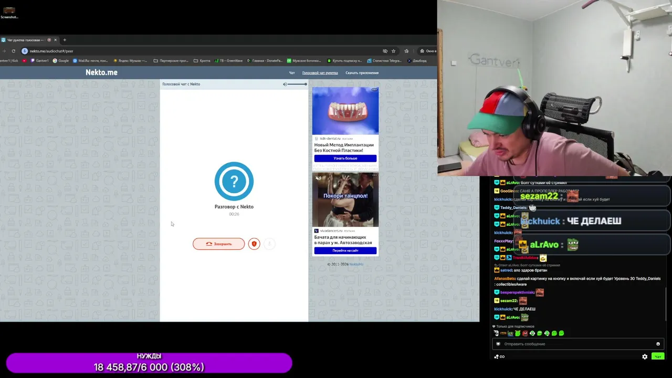Click the channel points icon below chat

pos(499,356)
